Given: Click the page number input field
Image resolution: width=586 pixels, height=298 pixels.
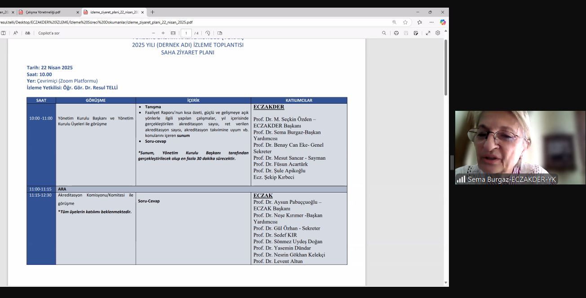Looking at the screenshot, I should (x=186, y=33).
